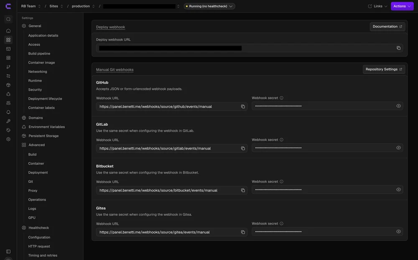Viewport: 418px width, 260px height.
Task: Reveal the Gitea webhook secret
Action: pyautogui.click(x=398, y=232)
